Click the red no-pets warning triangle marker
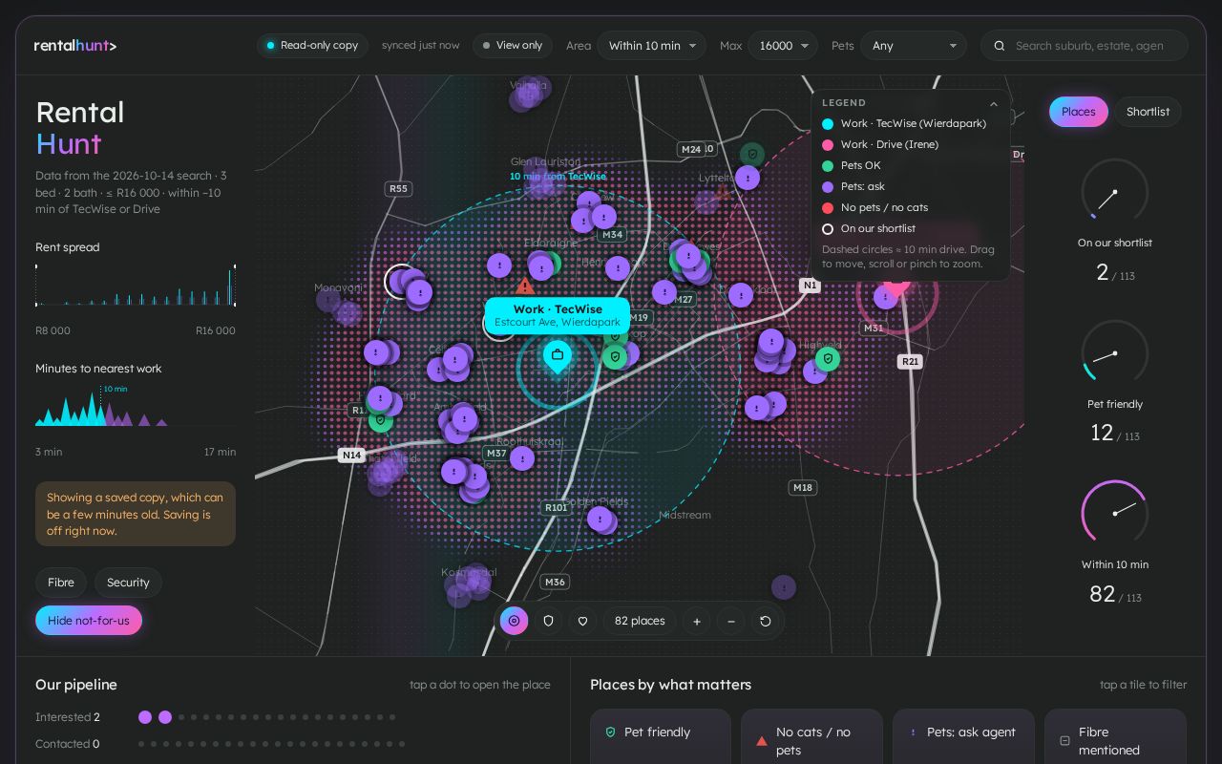This screenshot has width=1222, height=764. click(x=524, y=286)
